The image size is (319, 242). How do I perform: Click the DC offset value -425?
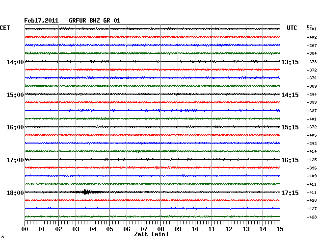[x=312, y=160]
